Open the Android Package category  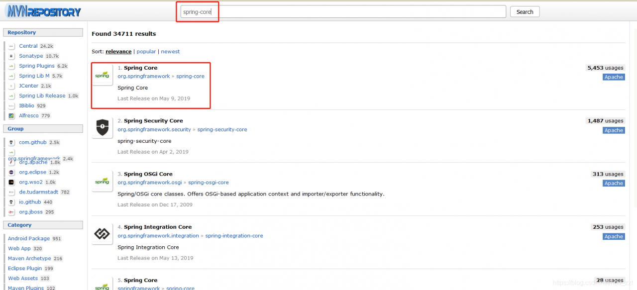point(29,239)
